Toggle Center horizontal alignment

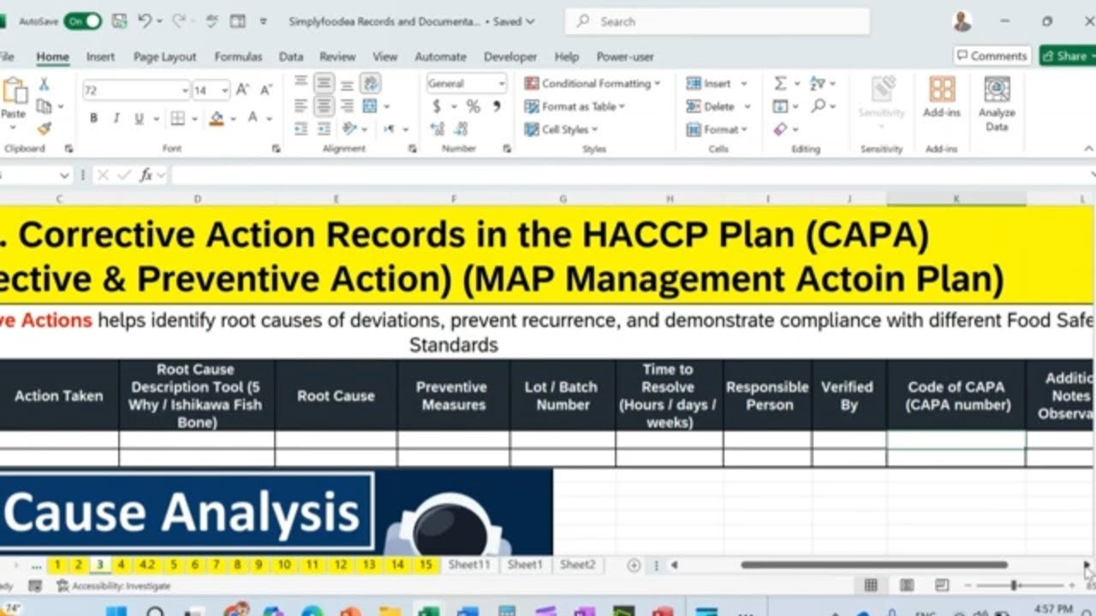tap(324, 106)
